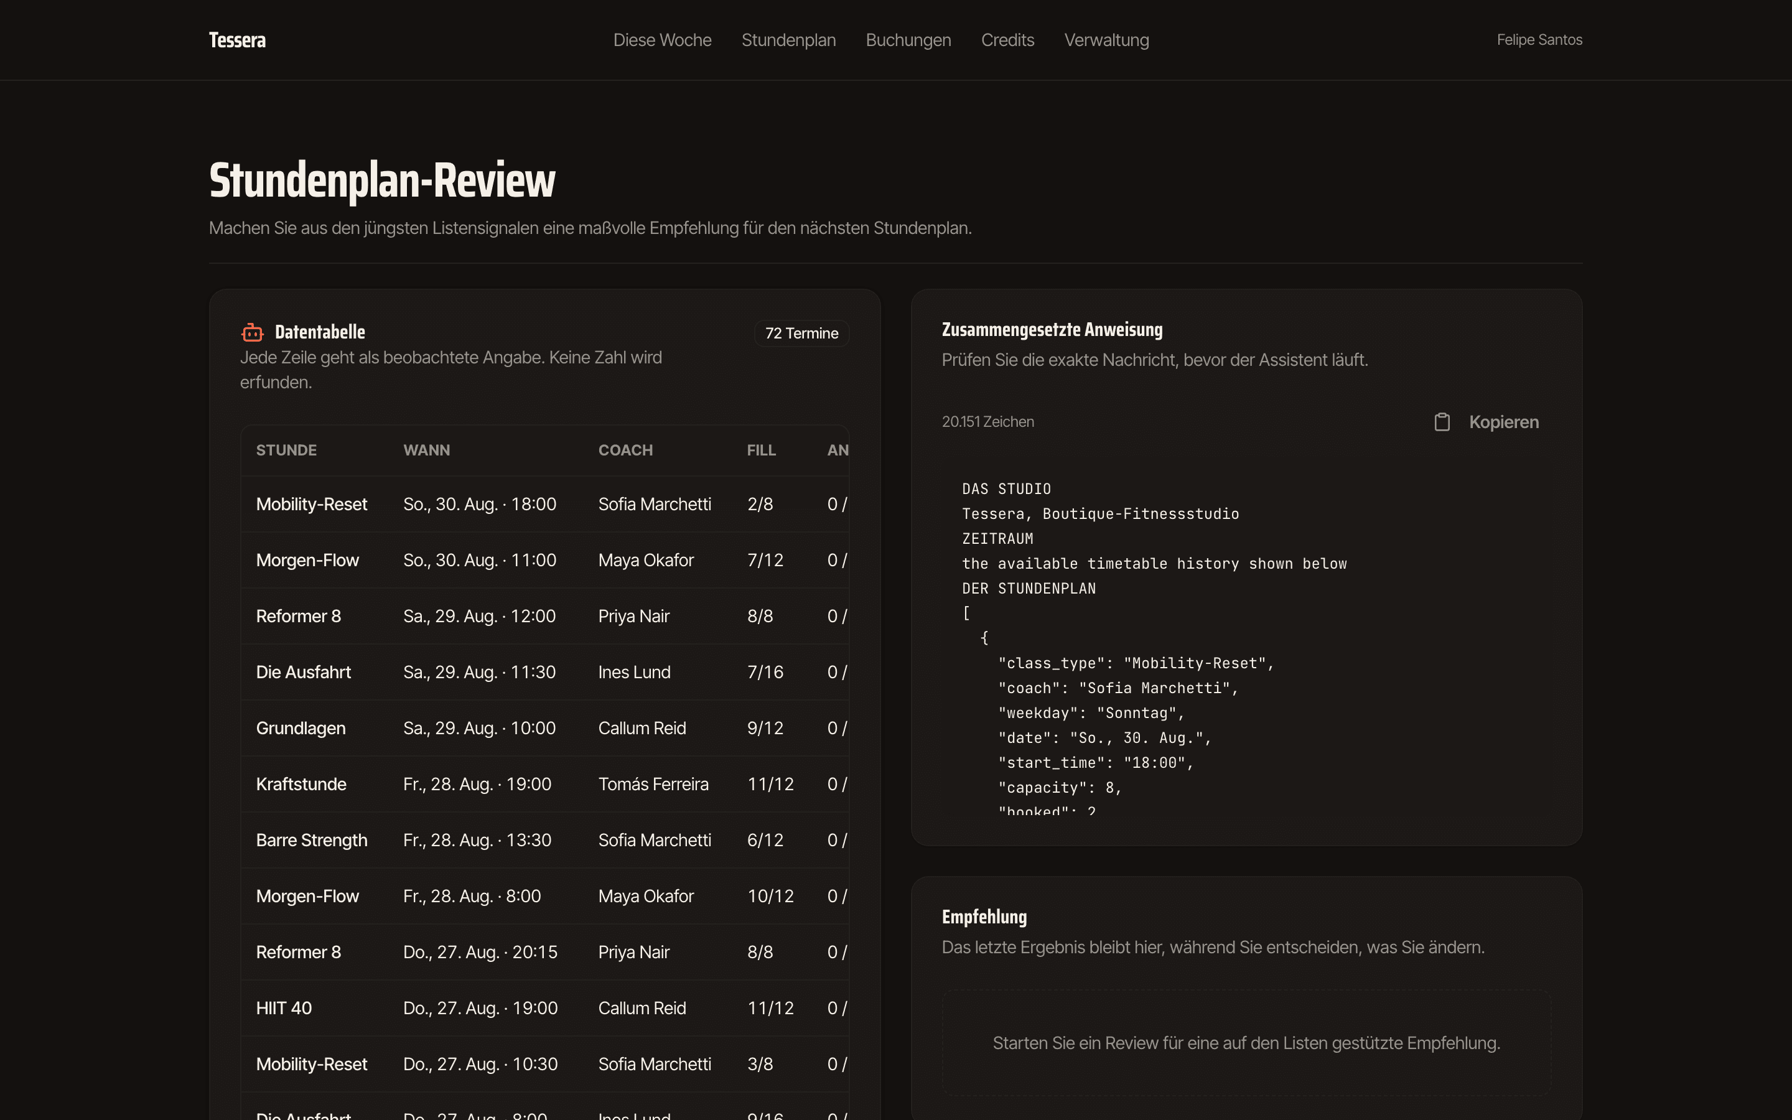Click coach Callum Reid in Grundlagen row
The image size is (1792, 1120).
click(x=642, y=728)
